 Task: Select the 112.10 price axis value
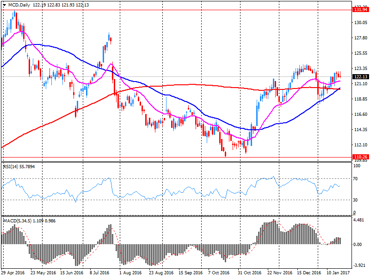point(361,145)
